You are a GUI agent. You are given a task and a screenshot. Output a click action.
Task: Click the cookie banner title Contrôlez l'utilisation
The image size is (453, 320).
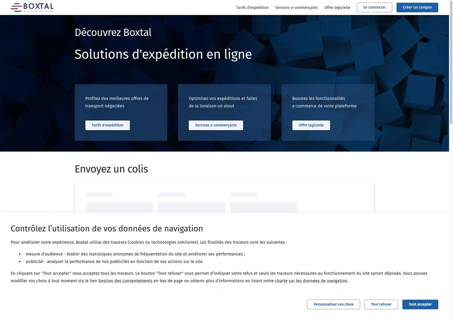pos(107,228)
